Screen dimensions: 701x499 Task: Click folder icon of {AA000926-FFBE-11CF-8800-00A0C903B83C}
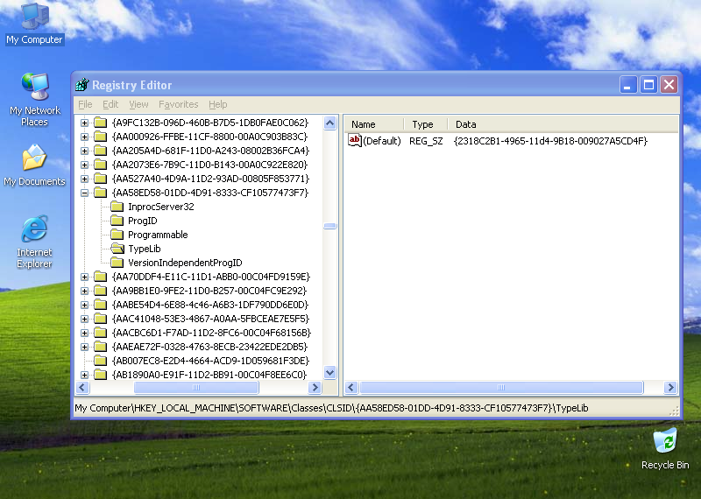pos(101,137)
